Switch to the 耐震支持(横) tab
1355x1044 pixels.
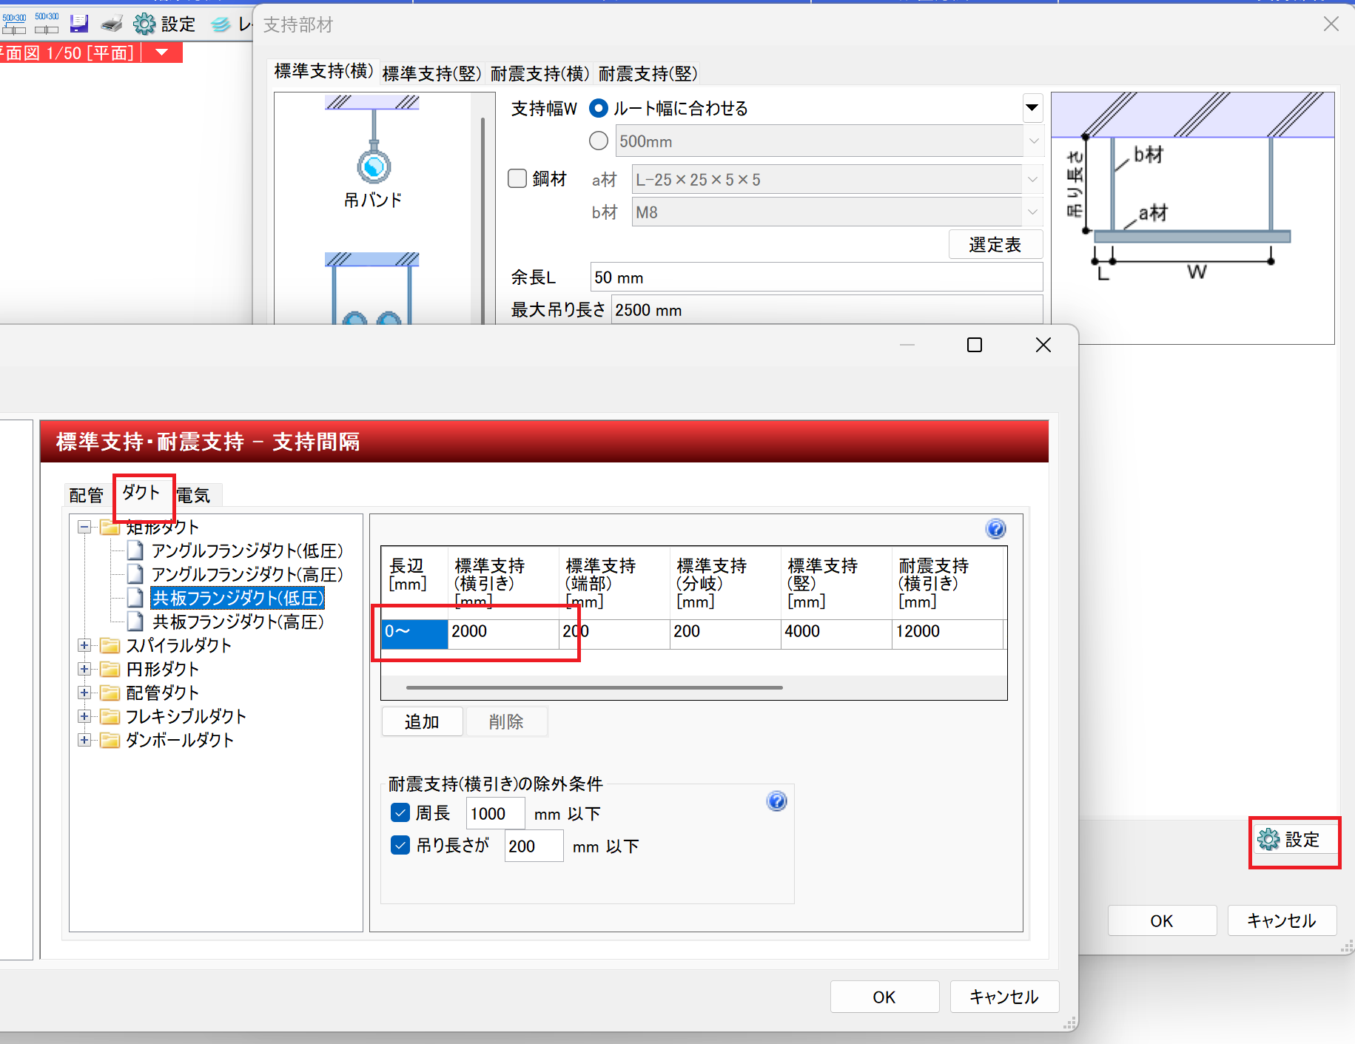pos(539,73)
